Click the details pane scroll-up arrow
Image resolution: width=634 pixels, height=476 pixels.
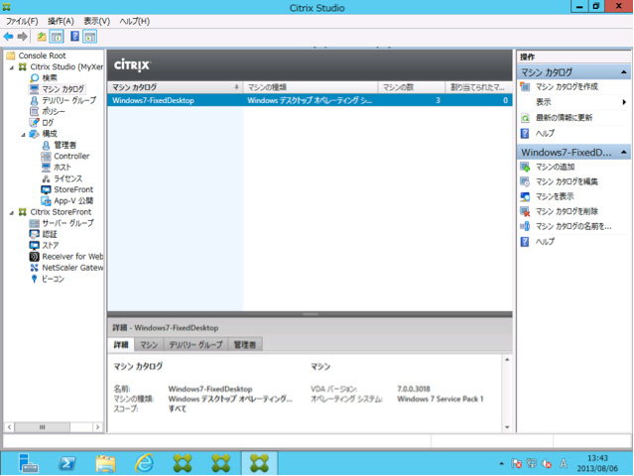point(507,359)
